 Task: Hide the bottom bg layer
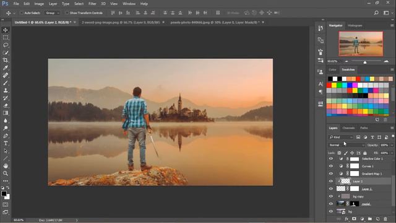point(331,211)
